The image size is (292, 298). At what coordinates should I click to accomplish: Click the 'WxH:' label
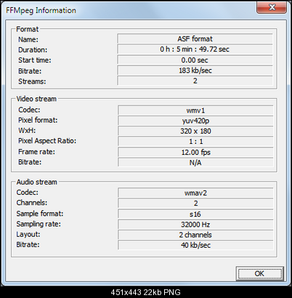[27, 131]
